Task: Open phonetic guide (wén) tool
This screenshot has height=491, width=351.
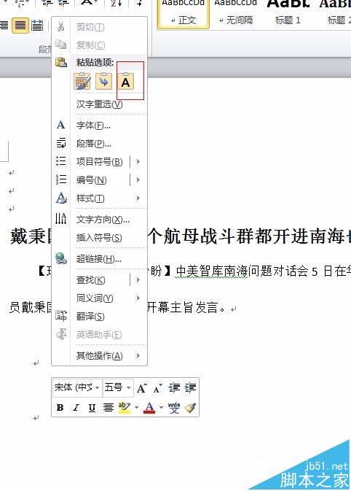Action: pyautogui.click(x=174, y=407)
